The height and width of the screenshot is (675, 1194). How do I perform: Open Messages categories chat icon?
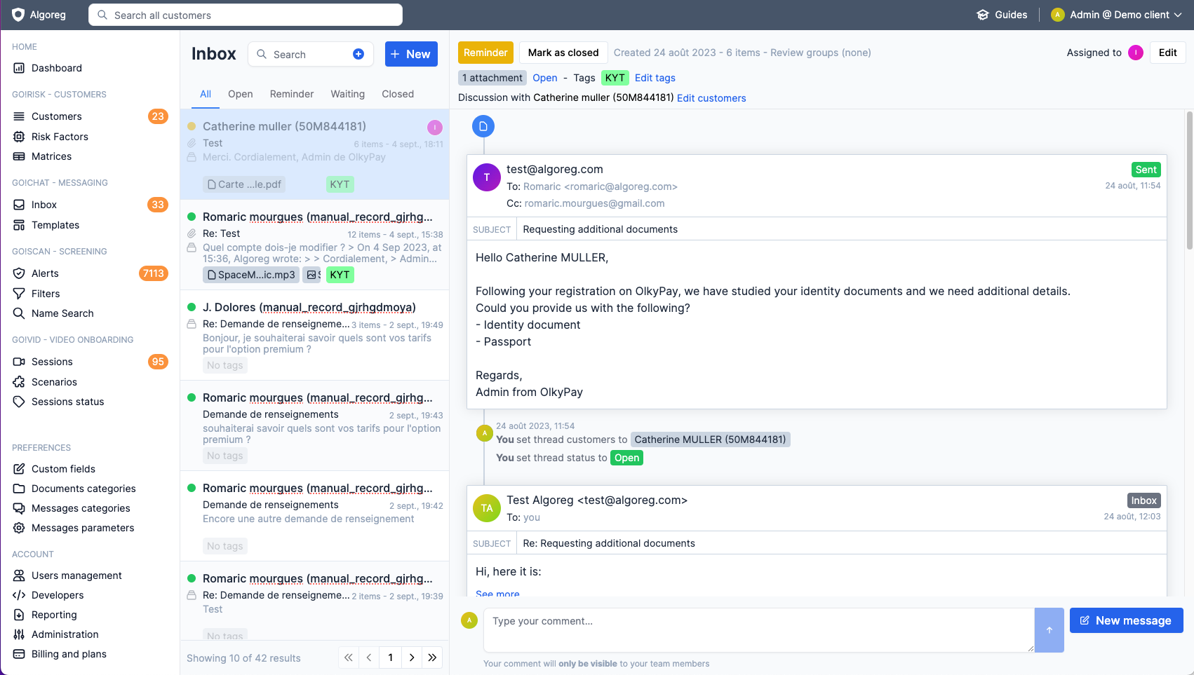(x=19, y=508)
